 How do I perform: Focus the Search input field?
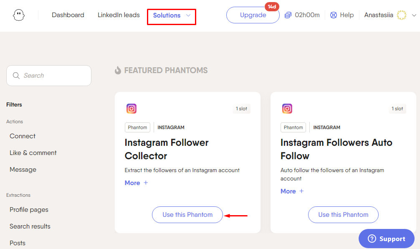(49, 76)
